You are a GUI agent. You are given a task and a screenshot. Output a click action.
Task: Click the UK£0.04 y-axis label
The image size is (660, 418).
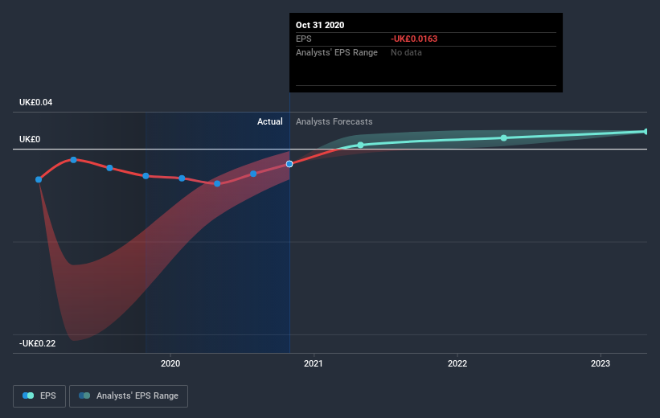(x=36, y=102)
